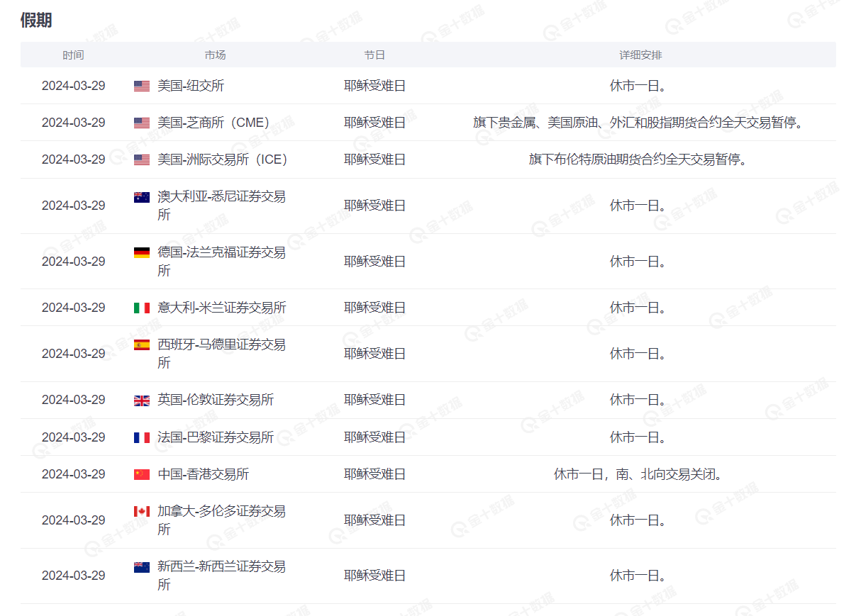This screenshot has height=616, width=856.
Task: Click the Spanish flag next to 马德里证券交易所
Action: [x=142, y=346]
